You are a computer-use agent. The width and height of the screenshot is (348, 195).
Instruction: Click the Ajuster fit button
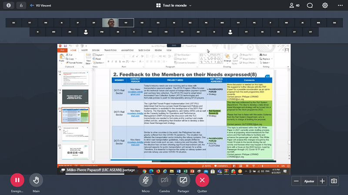coord(309,181)
